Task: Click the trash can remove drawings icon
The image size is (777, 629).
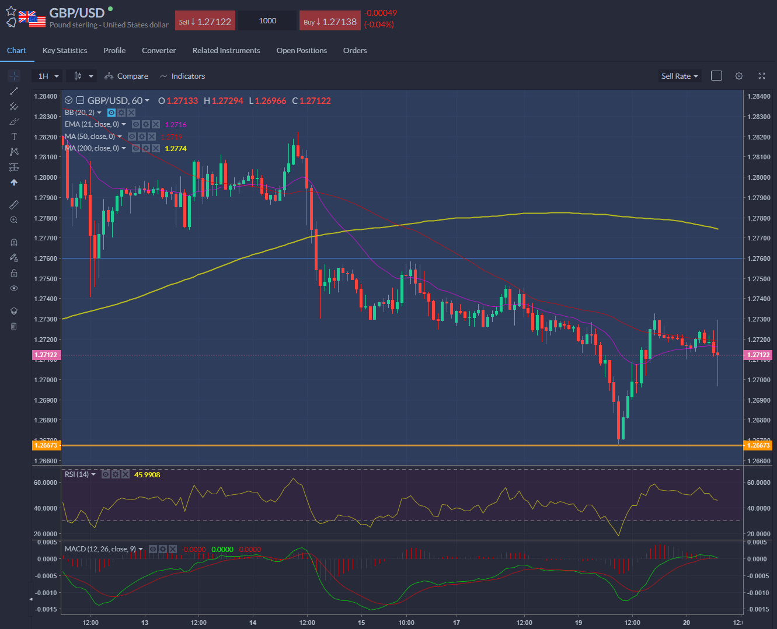Action: (14, 326)
